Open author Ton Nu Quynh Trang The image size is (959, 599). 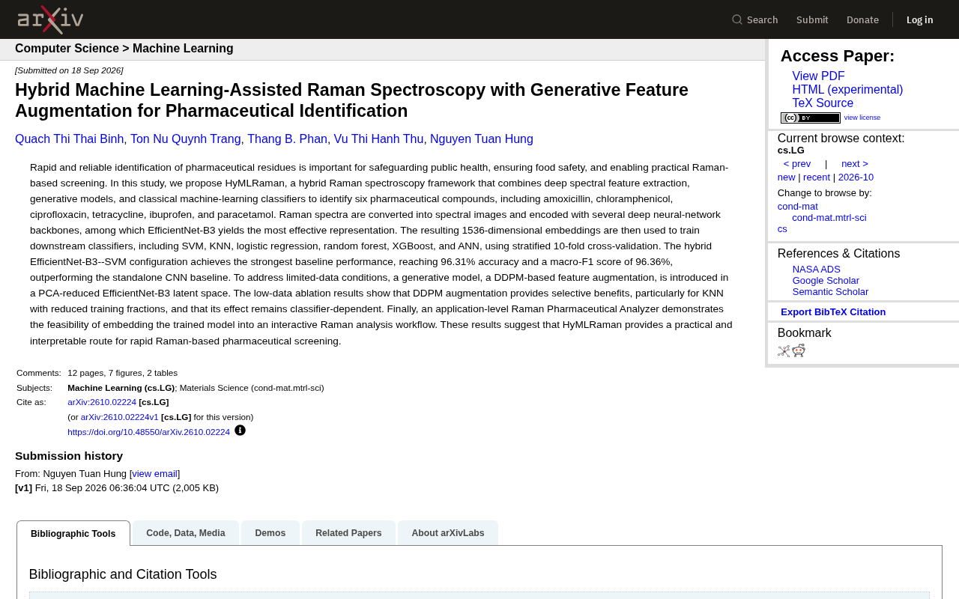pos(186,139)
